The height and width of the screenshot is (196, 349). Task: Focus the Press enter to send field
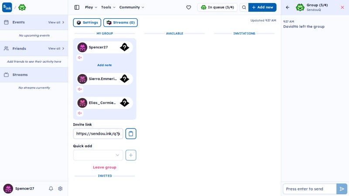click(310, 189)
